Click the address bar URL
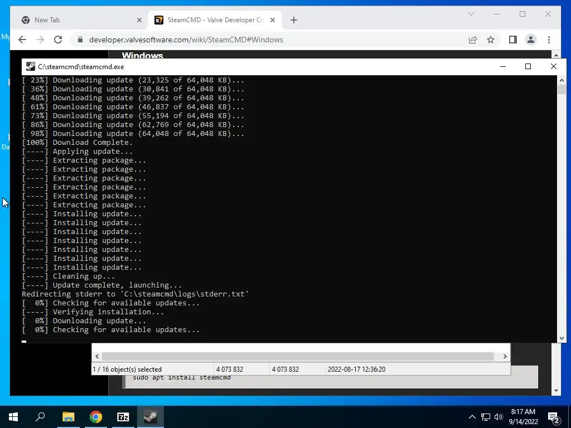 pyautogui.click(x=186, y=40)
